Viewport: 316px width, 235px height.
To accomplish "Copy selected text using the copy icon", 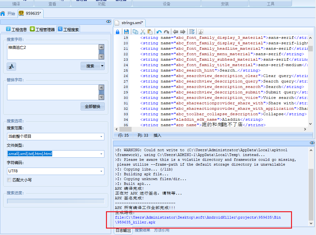I will 135,32.
